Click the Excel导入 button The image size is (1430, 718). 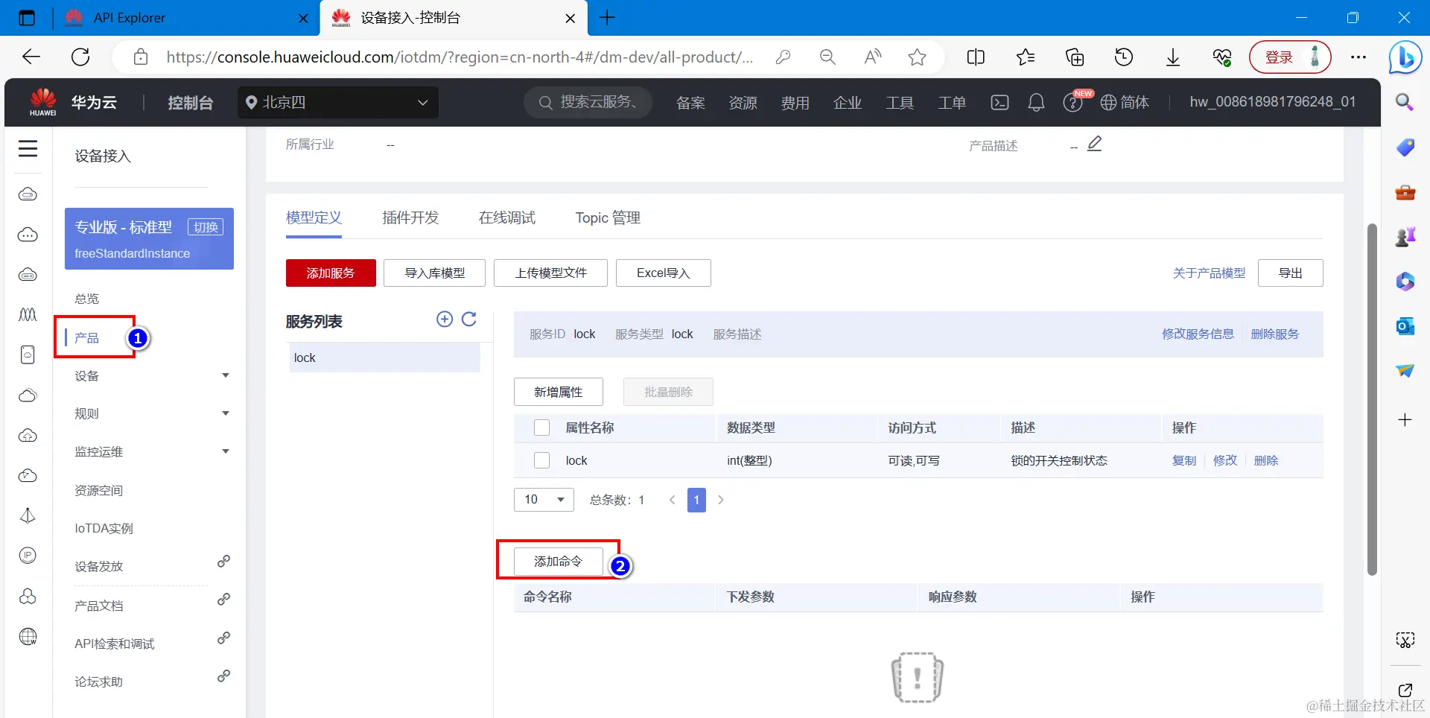pos(663,273)
